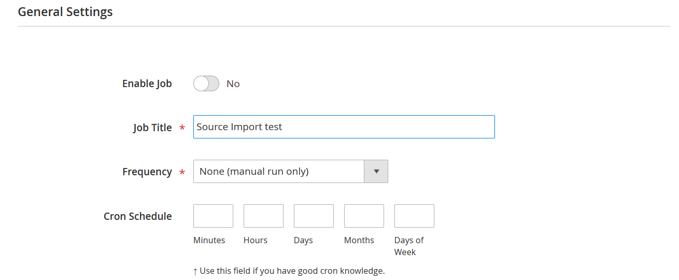Click the 'Hours' caption text

click(x=256, y=240)
